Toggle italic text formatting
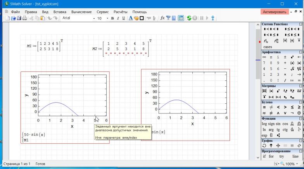This screenshot has width=304, height=169. pyautogui.click(x=118, y=18)
